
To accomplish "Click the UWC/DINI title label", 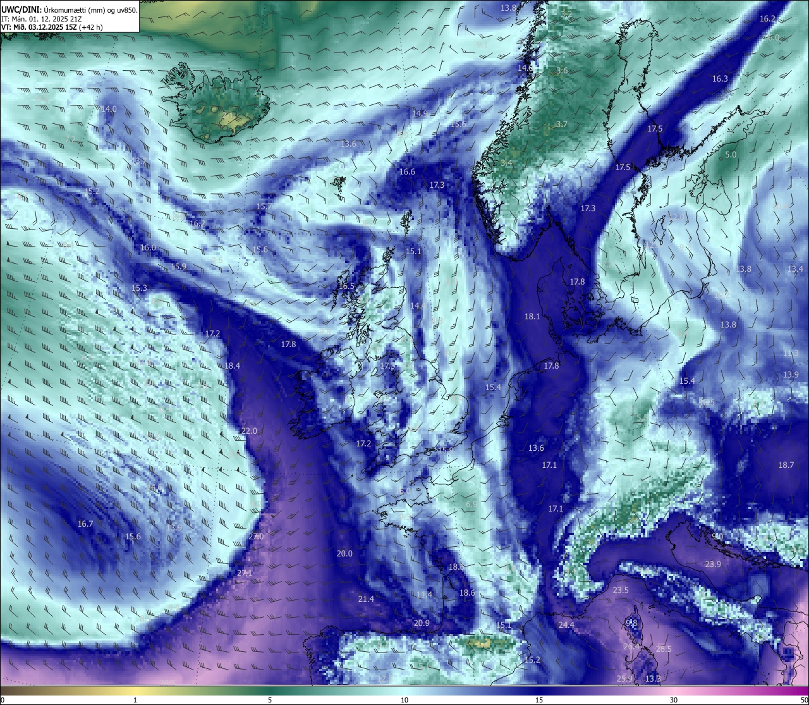I will pos(21,9).
